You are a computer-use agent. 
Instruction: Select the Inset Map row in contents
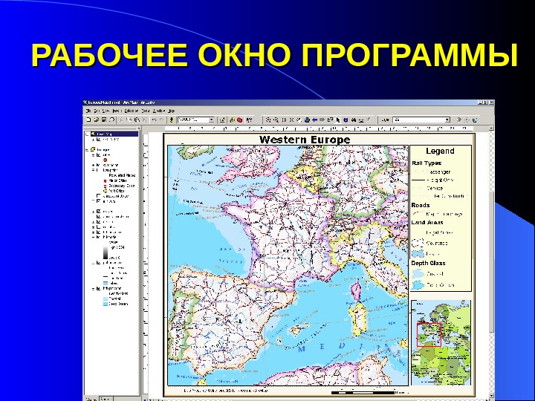114,134
